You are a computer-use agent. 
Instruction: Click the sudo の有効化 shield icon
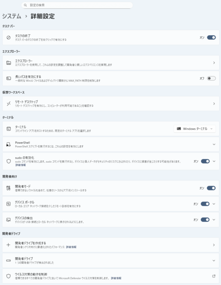(9, 161)
